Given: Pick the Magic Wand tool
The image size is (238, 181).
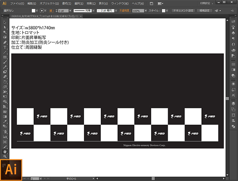Looking at the screenshot, I should point(5,32).
